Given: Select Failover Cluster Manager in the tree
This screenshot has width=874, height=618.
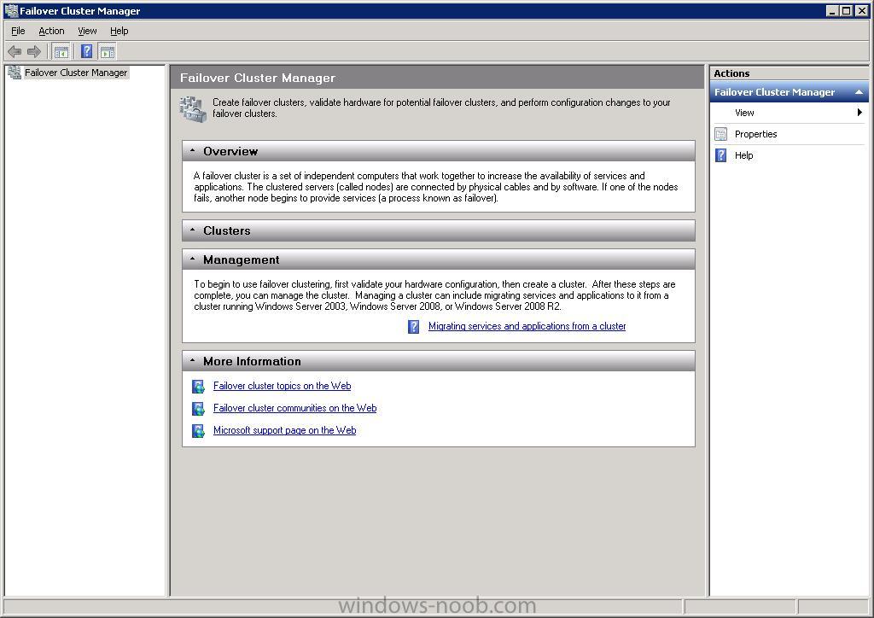Looking at the screenshot, I should coord(76,73).
